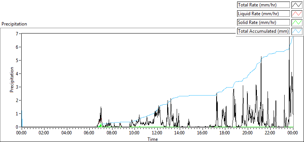This screenshot has height=142, width=304.
Task: Select the Total Accumulated (mm) legend label
Action: [263, 31]
